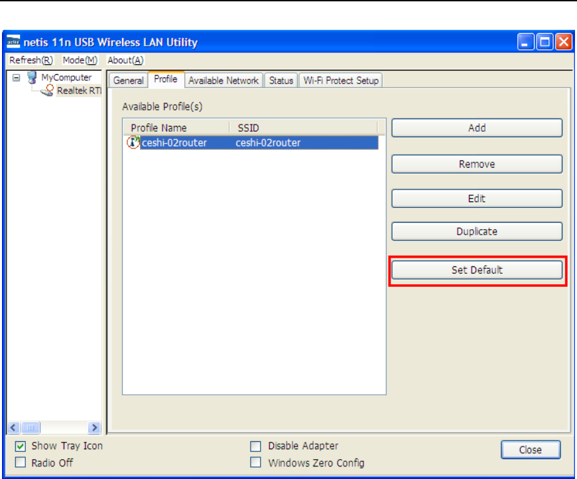The image size is (577, 479).
Task: Click the Profile Name column header
Action: (x=176, y=128)
